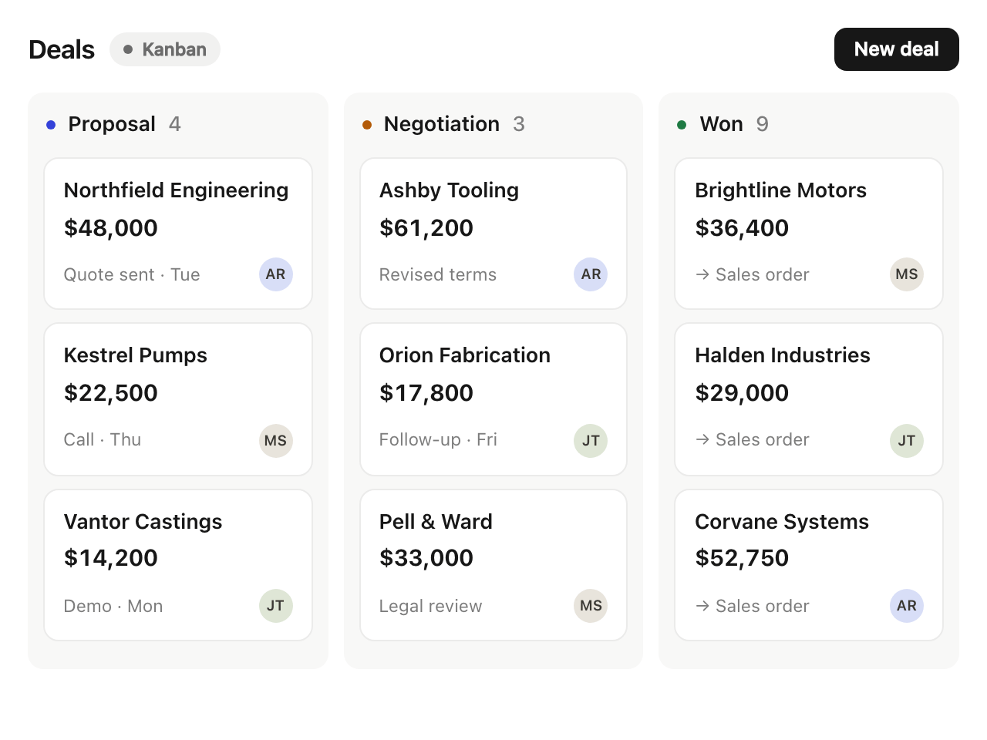Viewport: 987px width, 740px height.
Task: Select the Kanban view pill
Action: click(165, 49)
